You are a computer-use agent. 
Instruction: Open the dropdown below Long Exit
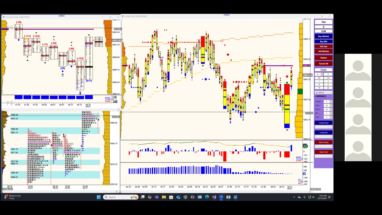point(324,137)
